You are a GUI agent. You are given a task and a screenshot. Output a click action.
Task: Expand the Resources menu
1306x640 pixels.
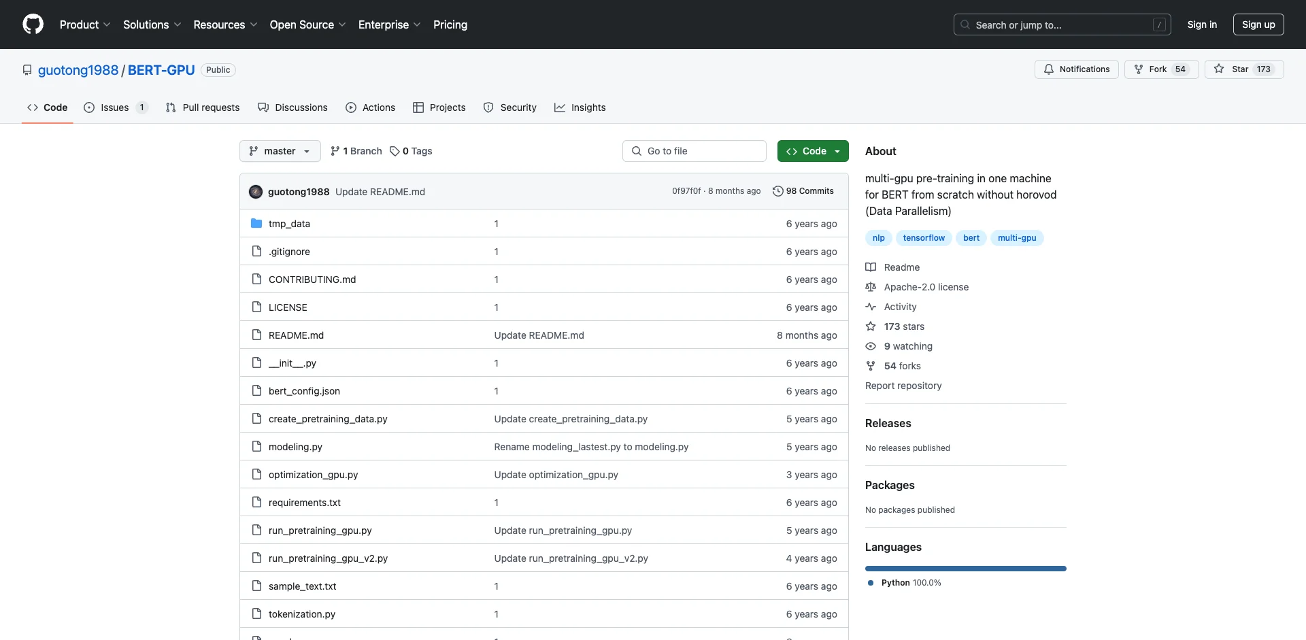225,24
